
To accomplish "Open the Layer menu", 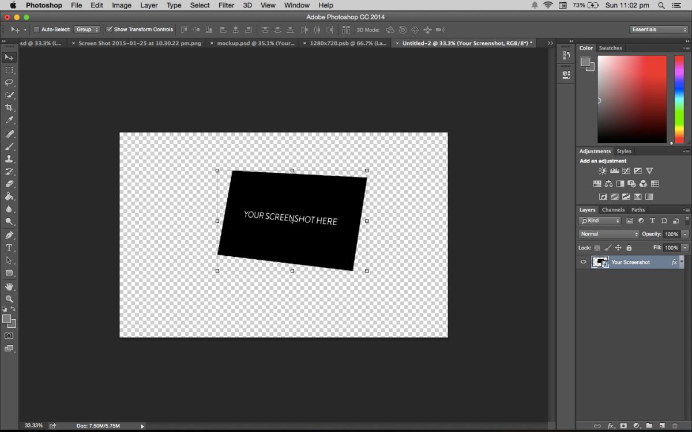I will [149, 5].
